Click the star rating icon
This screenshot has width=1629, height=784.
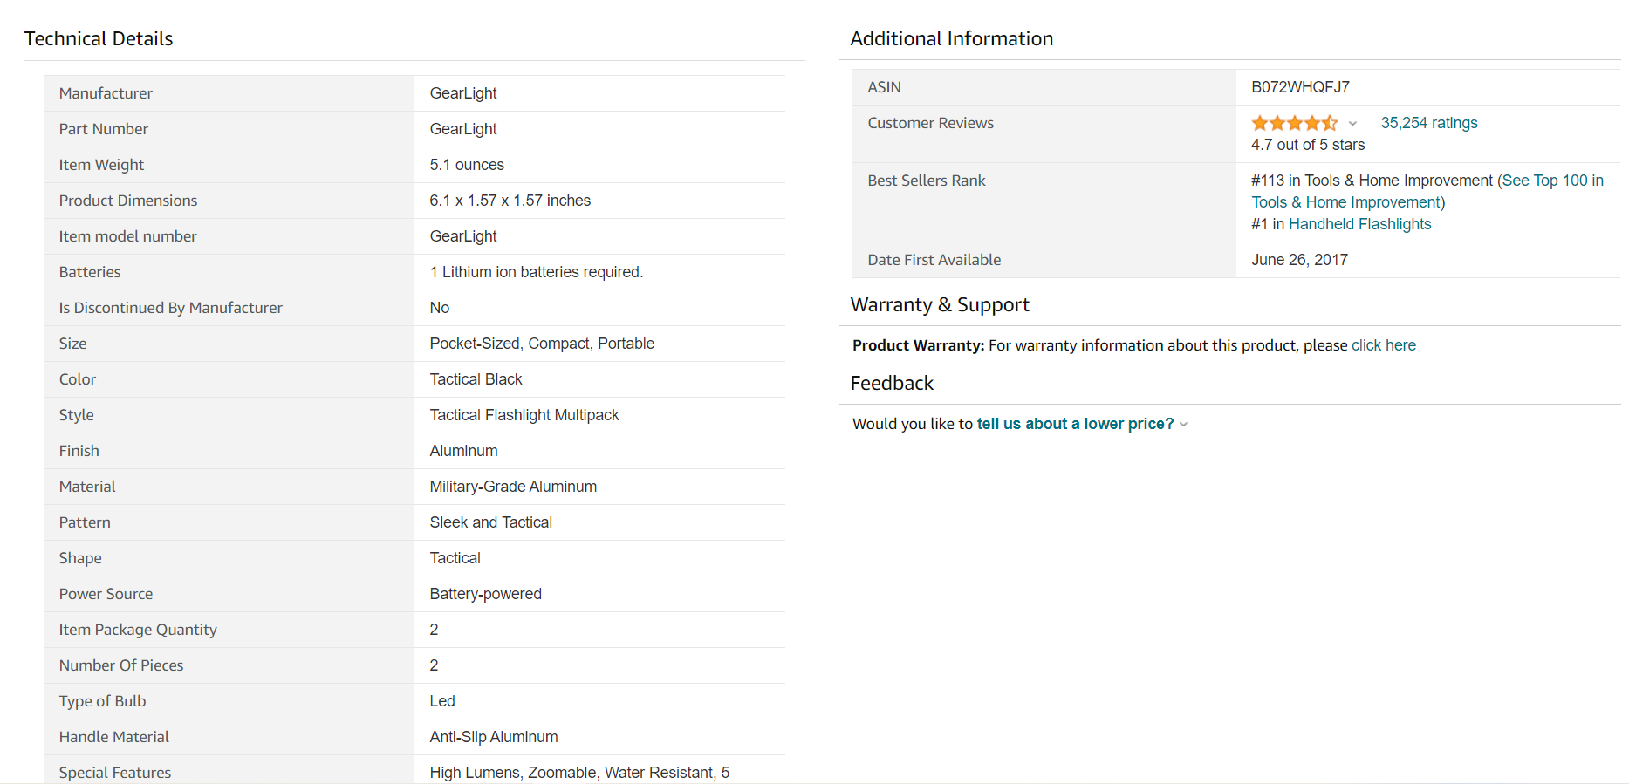[1294, 123]
